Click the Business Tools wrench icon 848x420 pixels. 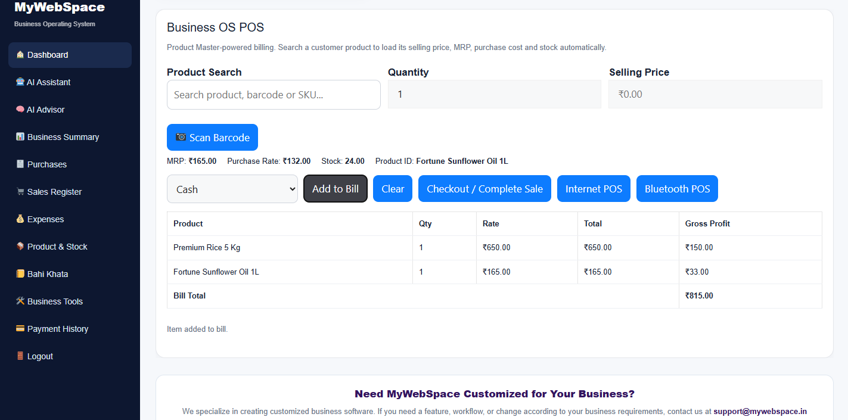pos(20,301)
